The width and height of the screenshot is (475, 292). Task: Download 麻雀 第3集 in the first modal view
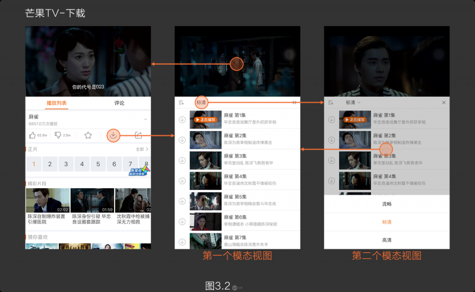coord(182,160)
